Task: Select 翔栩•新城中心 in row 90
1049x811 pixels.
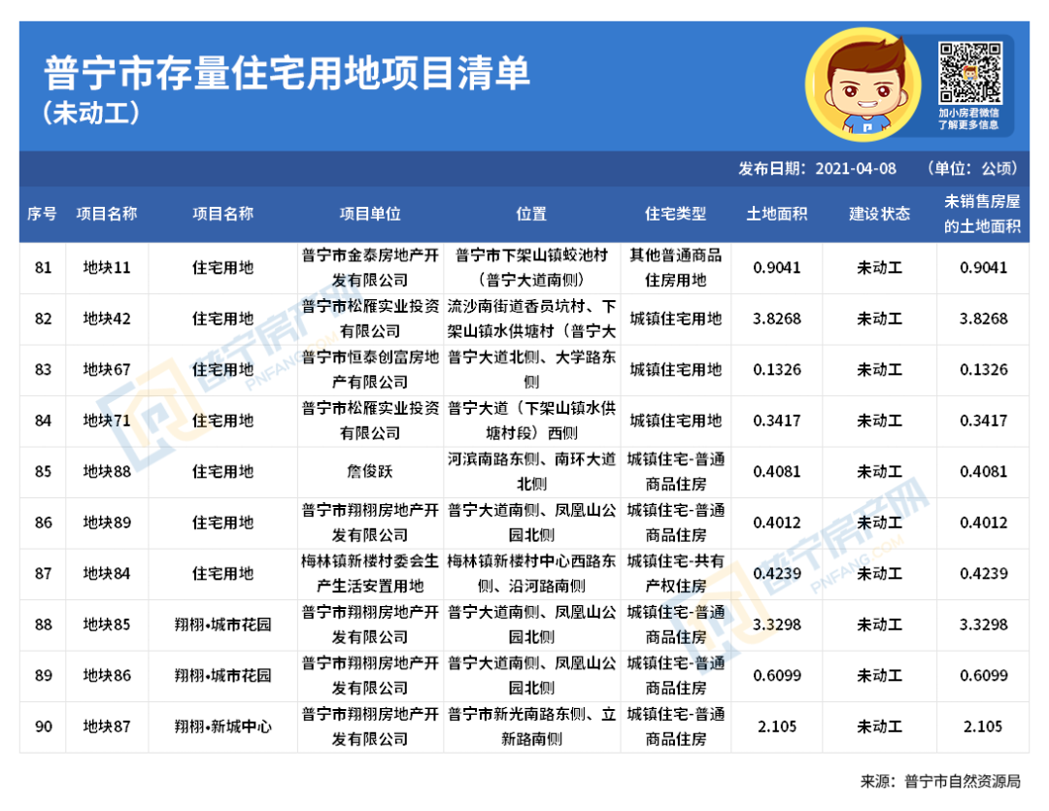Action: 220,725
